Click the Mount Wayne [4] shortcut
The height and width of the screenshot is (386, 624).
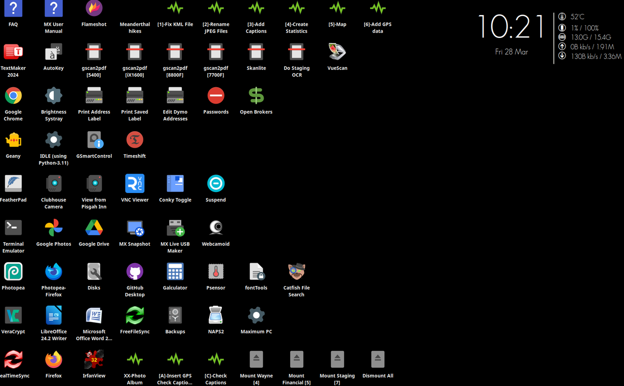[x=256, y=360]
